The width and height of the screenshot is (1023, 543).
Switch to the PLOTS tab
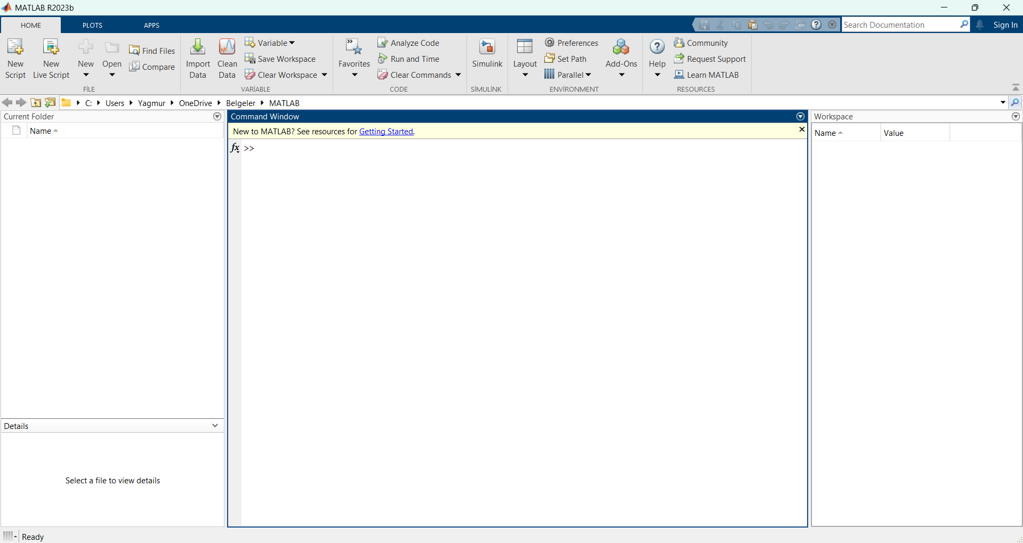[x=92, y=25]
